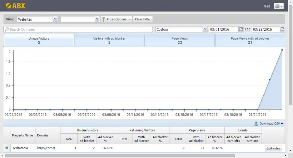Show the Page Views tab
The height and width of the screenshot is (158, 293).
[x=180, y=40]
